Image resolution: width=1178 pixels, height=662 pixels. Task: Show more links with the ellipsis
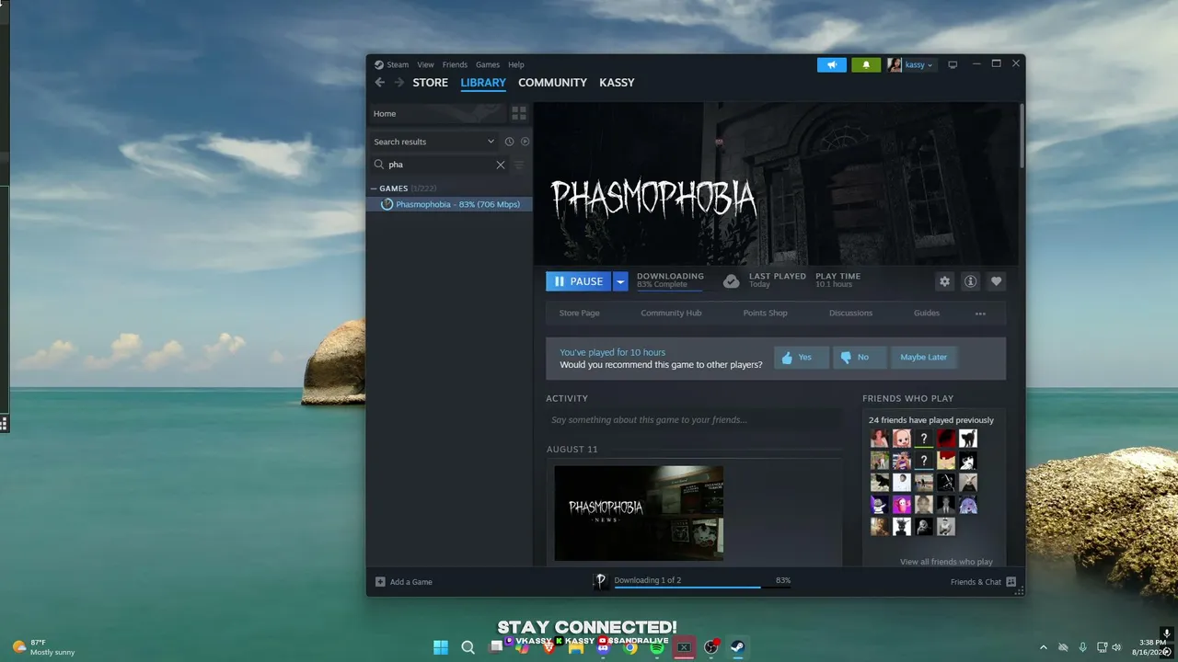pos(980,314)
